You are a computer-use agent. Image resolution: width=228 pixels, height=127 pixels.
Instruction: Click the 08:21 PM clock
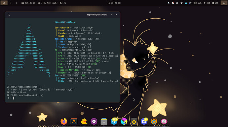pyautogui.click(x=114, y=3)
